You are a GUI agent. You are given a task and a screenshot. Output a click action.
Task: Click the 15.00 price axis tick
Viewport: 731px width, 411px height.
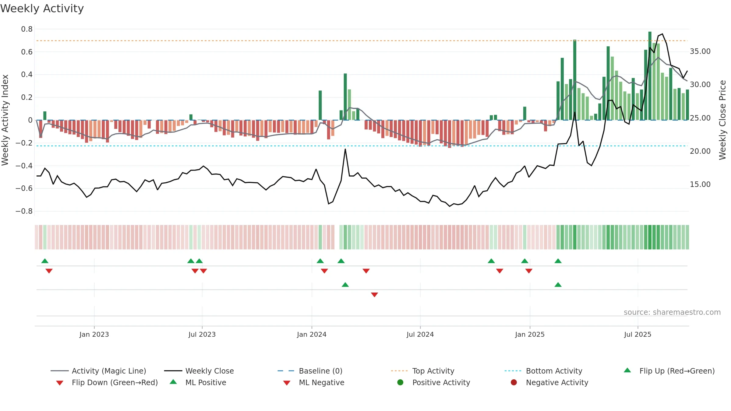(x=700, y=184)
